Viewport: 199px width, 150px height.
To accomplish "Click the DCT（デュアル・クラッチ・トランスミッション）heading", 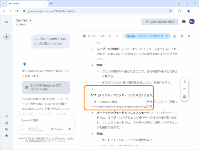I will (122, 95).
